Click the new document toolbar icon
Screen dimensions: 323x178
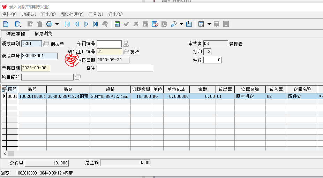[6, 24]
